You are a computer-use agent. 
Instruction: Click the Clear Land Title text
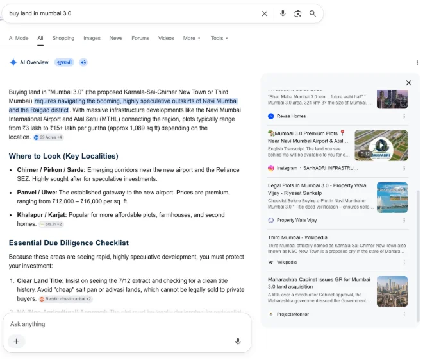point(40,281)
